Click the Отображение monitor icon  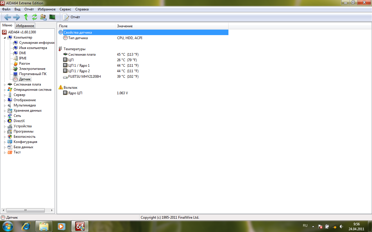pos(10,100)
